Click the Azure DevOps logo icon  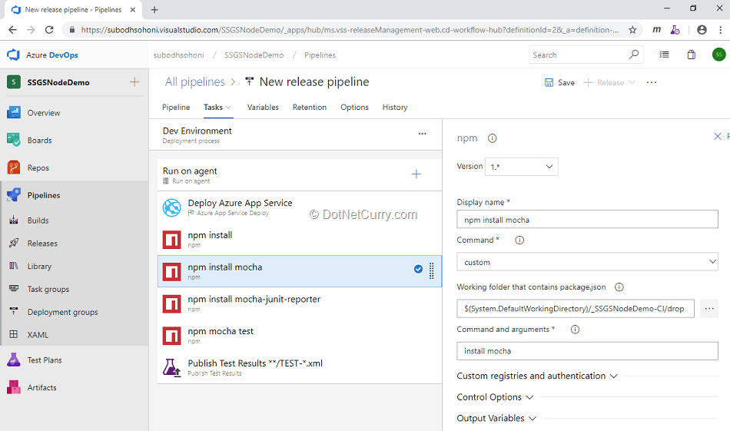coord(14,55)
